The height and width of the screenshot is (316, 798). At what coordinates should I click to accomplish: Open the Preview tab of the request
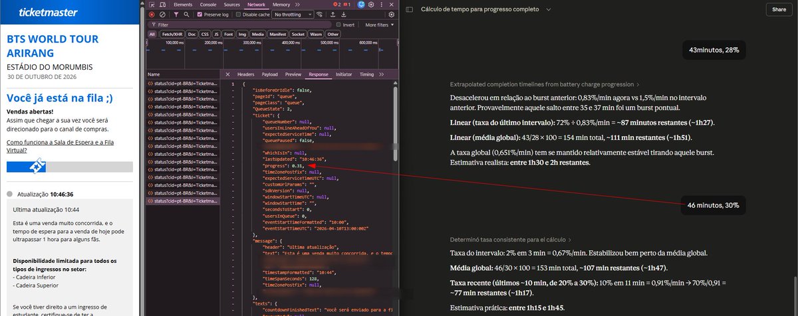click(x=293, y=74)
